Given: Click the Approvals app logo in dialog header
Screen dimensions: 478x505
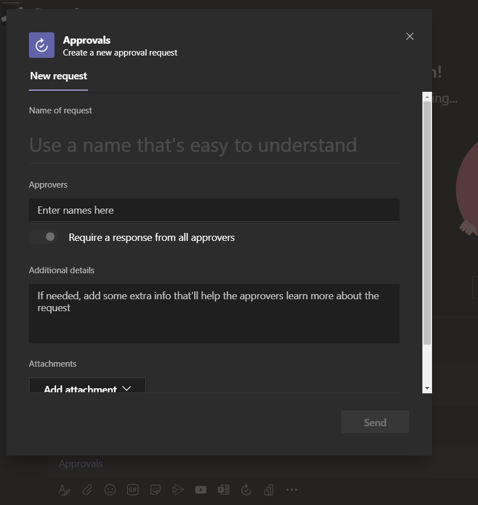Looking at the screenshot, I should tap(41, 45).
